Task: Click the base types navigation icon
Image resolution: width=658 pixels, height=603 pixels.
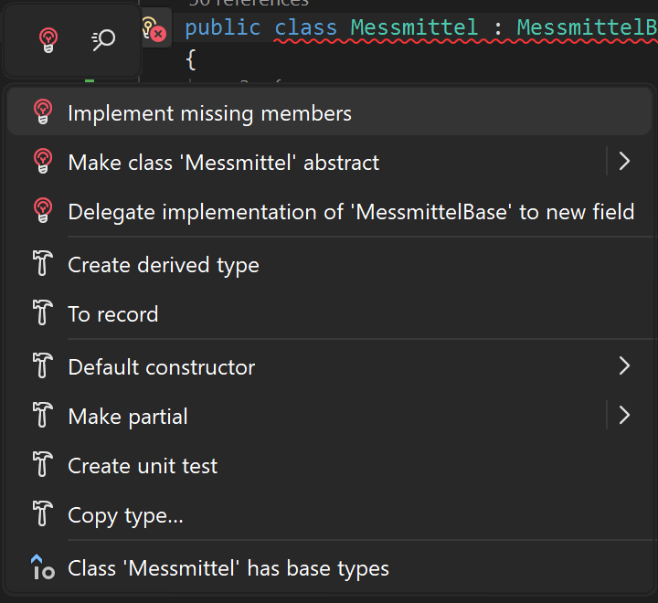Action: 42,567
